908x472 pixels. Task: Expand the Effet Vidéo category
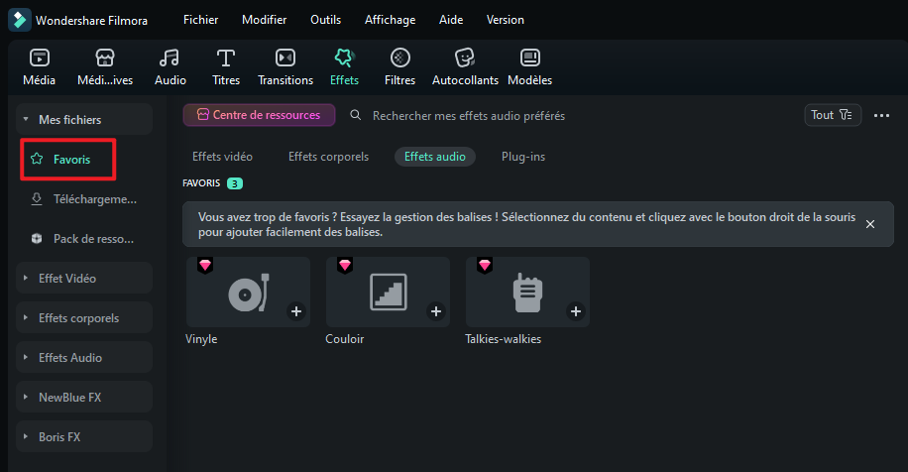click(26, 278)
